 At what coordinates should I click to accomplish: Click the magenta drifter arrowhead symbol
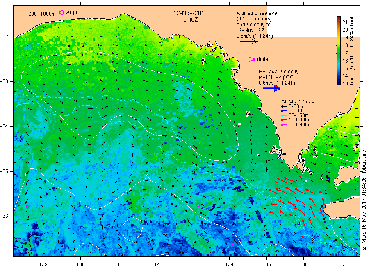pyautogui.click(x=252, y=59)
